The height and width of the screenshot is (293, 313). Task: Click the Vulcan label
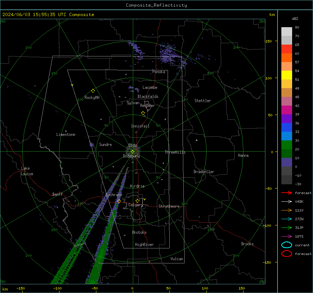[x=177, y=259]
